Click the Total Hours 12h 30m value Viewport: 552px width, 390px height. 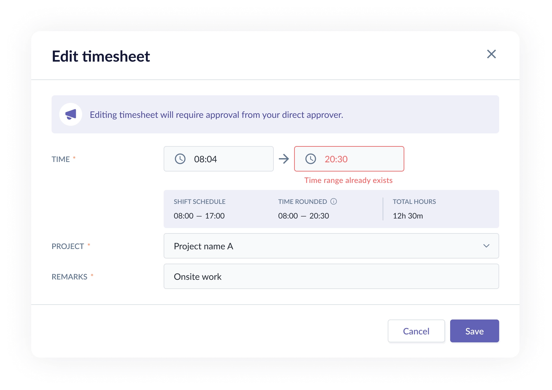point(408,216)
